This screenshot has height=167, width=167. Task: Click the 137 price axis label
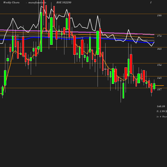coord(159,90)
